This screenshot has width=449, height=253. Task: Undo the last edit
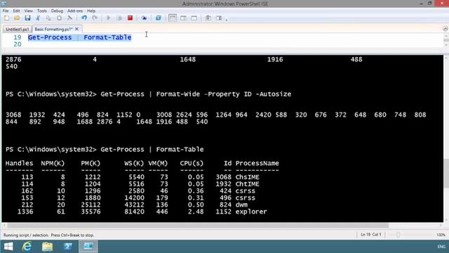point(84,18)
